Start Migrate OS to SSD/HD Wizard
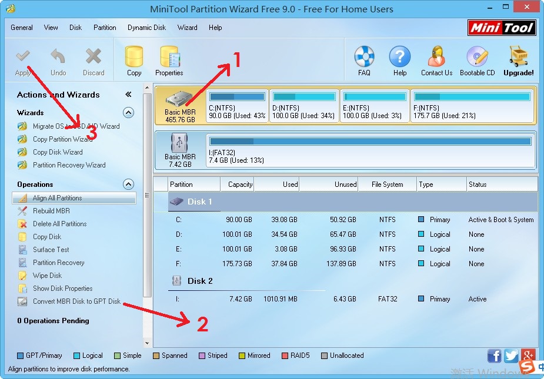 tap(76, 126)
